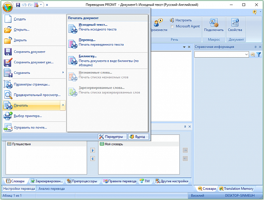This screenshot has height=200, width=264.
Task: Select Сохранить документ menu entry
Action: [x=34, y=52]
